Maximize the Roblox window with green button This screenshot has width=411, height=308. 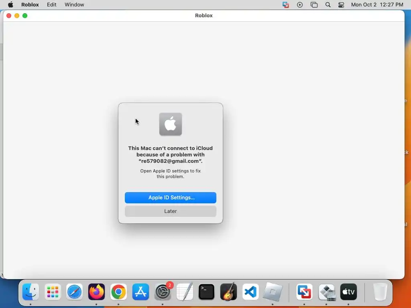[25, 16]
